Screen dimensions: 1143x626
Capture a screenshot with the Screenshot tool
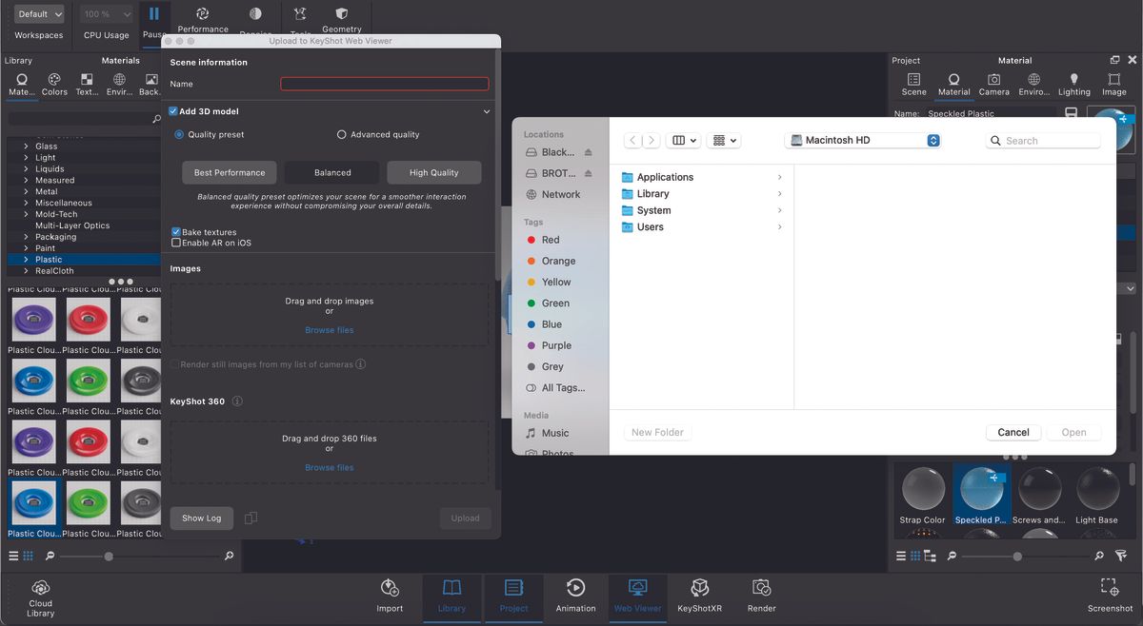point(1109,597)
